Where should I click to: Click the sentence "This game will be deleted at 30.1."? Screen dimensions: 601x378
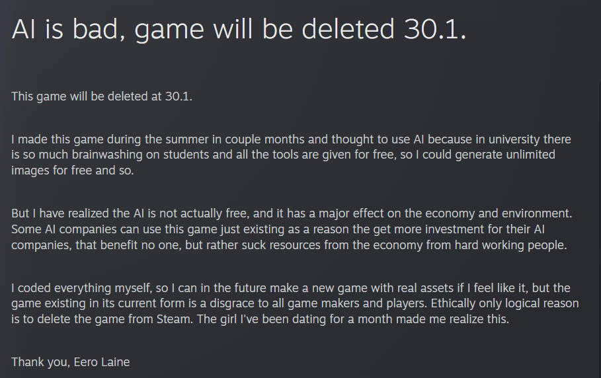[x=101, y=96]
